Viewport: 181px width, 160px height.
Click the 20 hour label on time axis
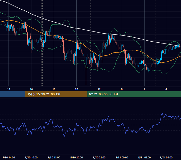point(77,89)
